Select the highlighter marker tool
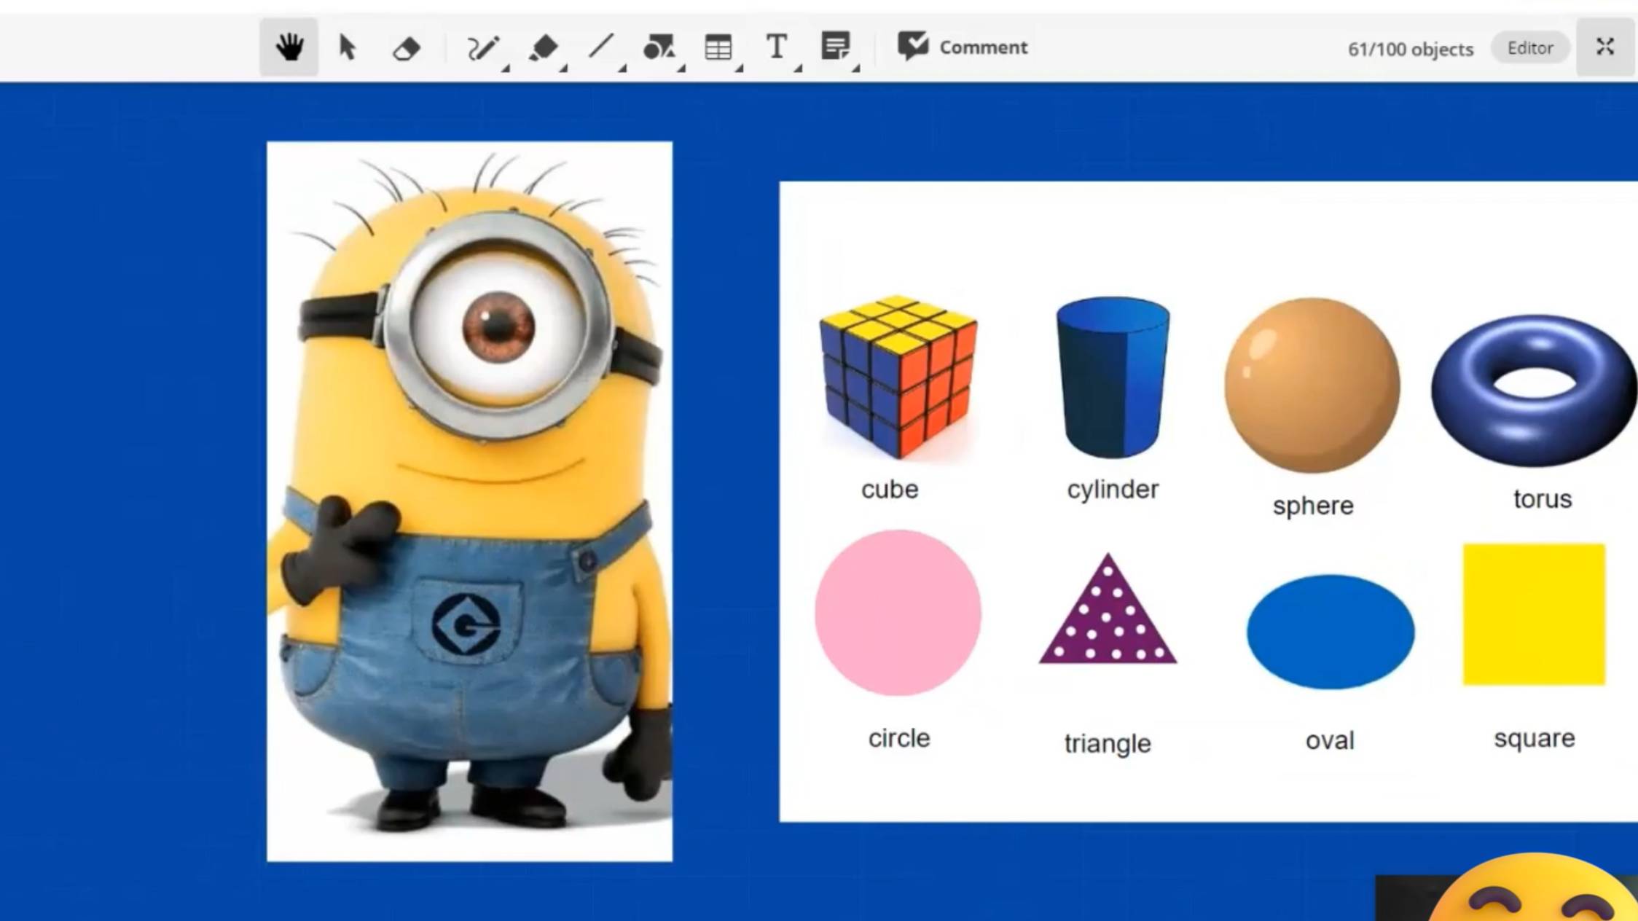The image size is (1638, 921). [543, 48]
